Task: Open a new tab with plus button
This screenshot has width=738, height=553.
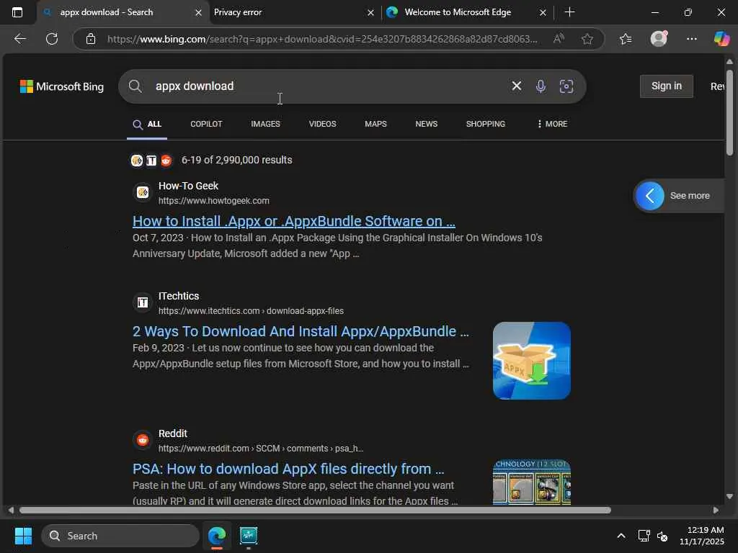Action: click(x=569, y=12)
